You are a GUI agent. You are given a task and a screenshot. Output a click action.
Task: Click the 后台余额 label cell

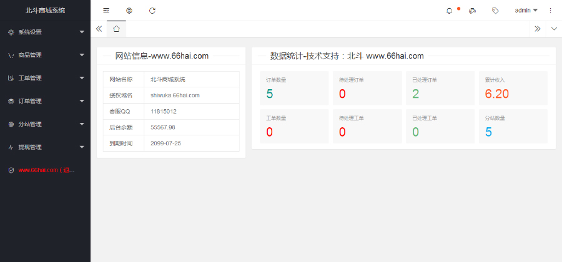[124, 127]
